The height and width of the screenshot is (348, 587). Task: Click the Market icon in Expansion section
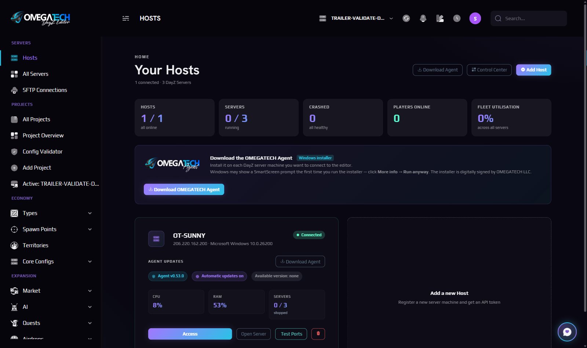pyautogui.click(x=14, y=291)
